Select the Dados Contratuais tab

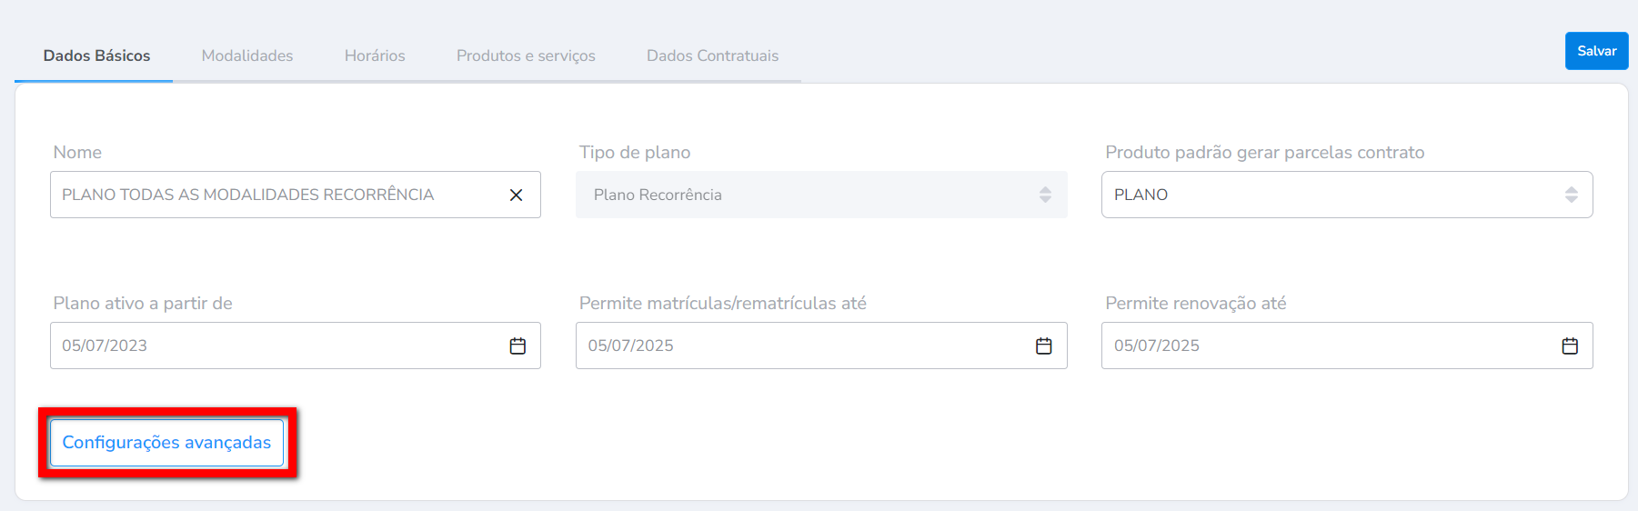[712, 55]
